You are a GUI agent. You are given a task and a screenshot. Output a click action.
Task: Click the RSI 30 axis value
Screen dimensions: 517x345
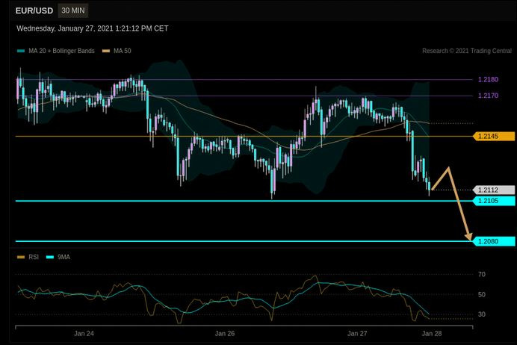click(x=482, y=314)
